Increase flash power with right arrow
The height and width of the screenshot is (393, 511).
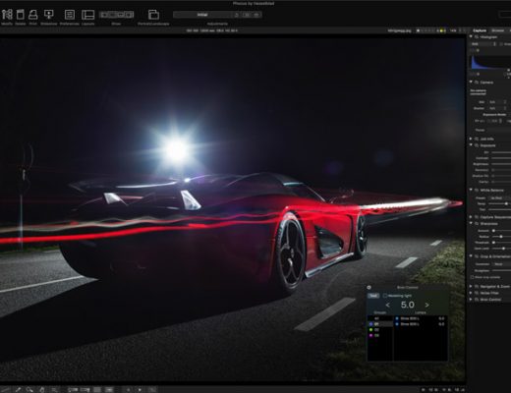pyautogui.click(x=427, y=305)
